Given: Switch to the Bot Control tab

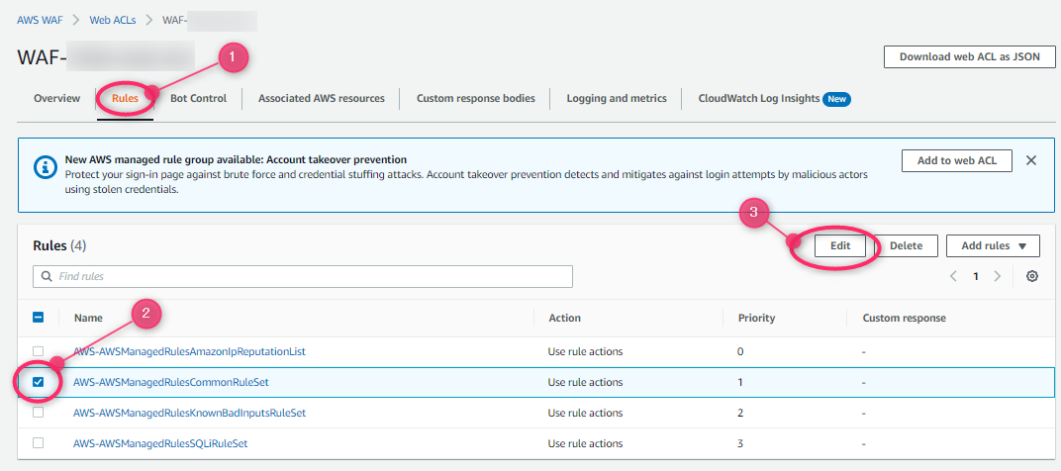Looking at the screenshot, I should click(x=198, y=98).
